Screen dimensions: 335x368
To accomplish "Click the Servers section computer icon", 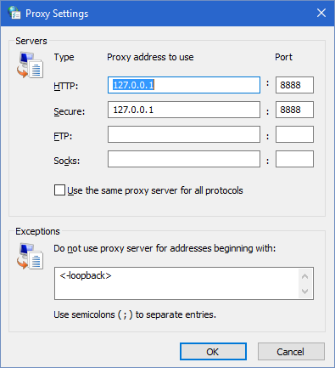I will [x=30, y=65].
